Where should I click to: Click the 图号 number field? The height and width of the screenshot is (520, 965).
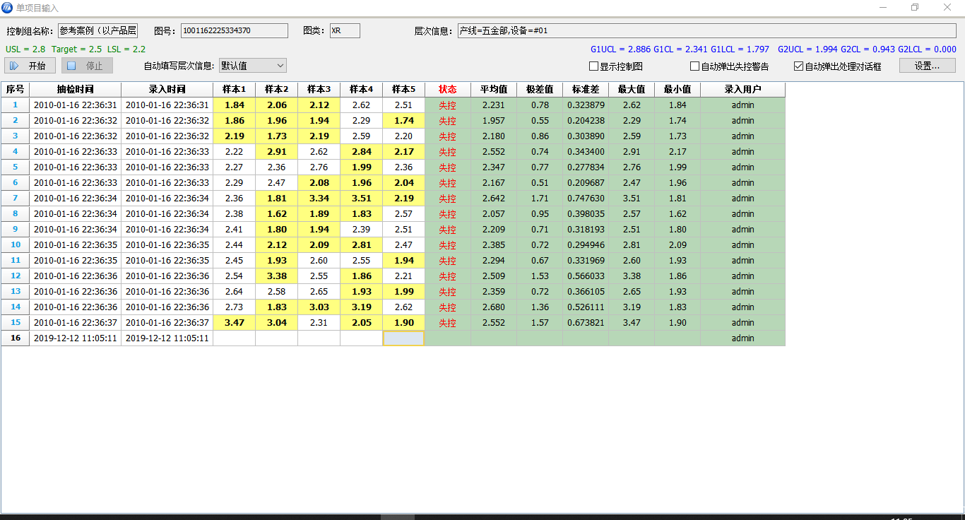click(234, 31)
